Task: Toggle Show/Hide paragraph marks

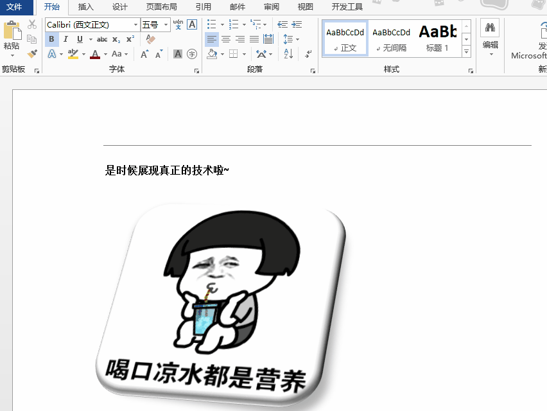Action: [308, 54]
